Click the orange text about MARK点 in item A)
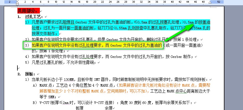 coord(164,85)
